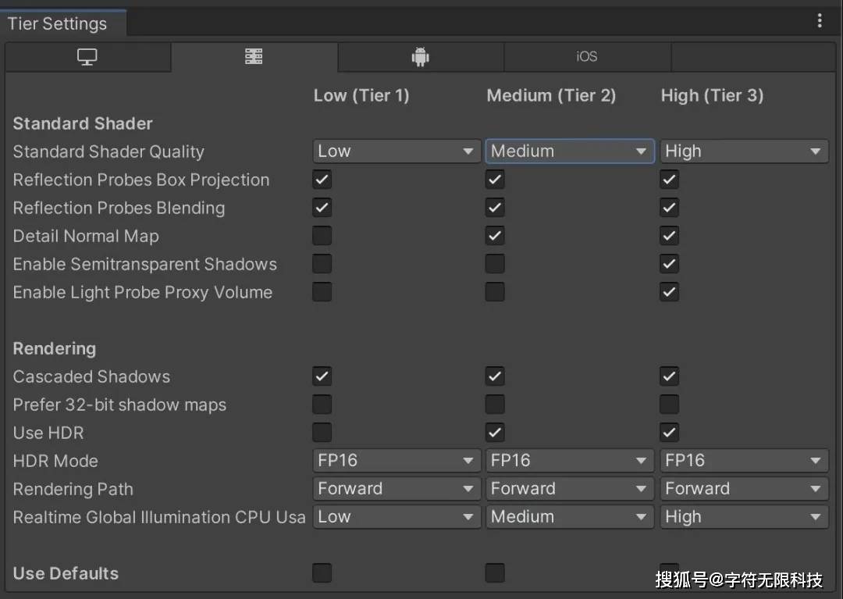
Task: Turn on Use HDR for Low (Tier 1)
Action: (322, 432)
